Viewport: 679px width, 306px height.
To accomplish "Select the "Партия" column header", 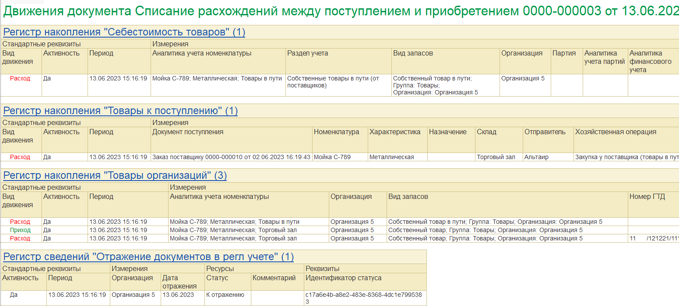I will 566,61.
